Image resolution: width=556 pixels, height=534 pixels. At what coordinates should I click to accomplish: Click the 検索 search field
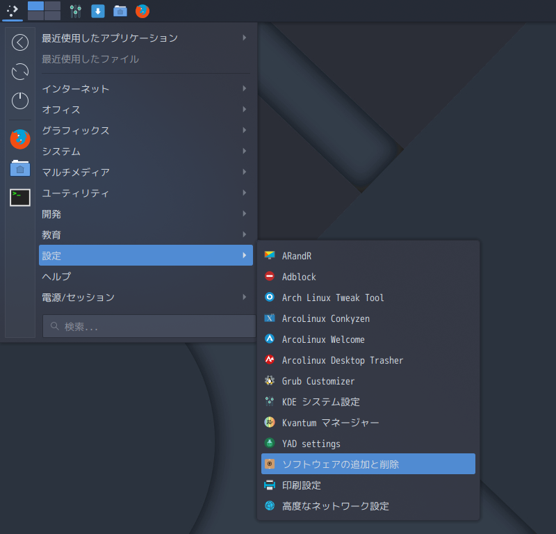coord(149,326)
